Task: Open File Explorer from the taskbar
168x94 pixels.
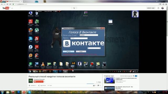Action: 8,92
